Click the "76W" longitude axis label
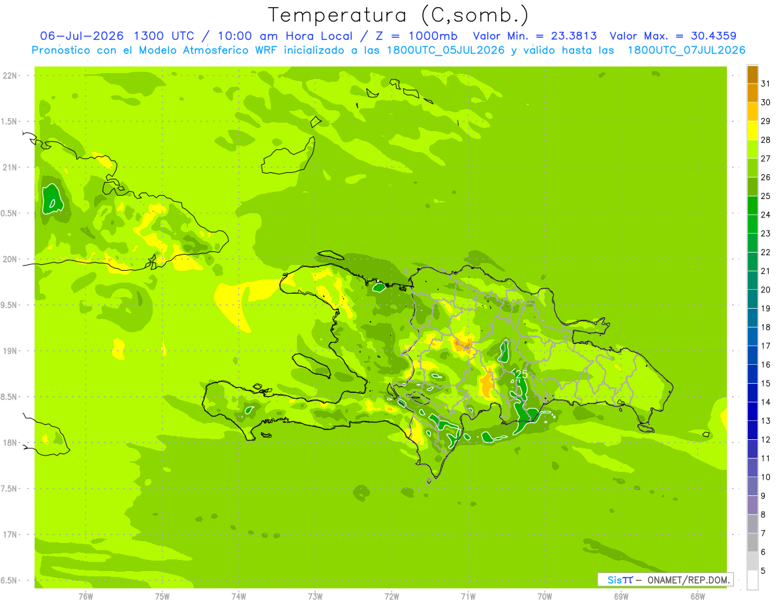This screenshot has width=783, height=605. click(85, 596)
